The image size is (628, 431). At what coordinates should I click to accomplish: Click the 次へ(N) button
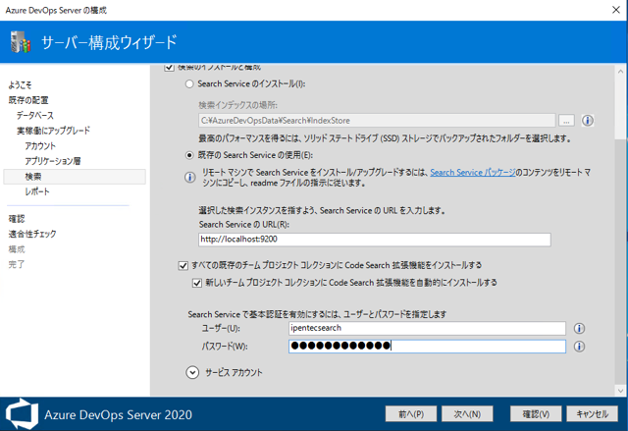point(467,413)
